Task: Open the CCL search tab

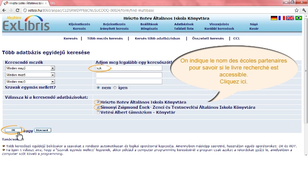Action: [x=237, y=38]
